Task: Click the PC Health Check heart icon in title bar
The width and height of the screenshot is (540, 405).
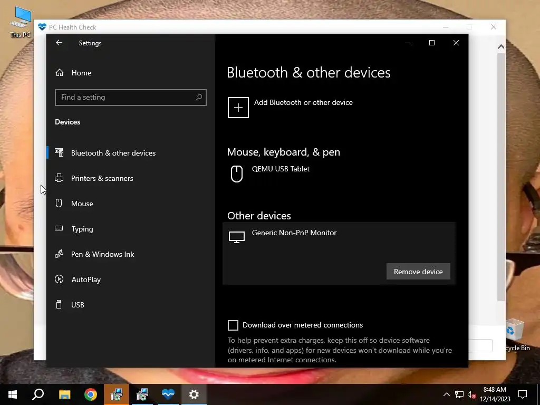Action: click(42, 27)
